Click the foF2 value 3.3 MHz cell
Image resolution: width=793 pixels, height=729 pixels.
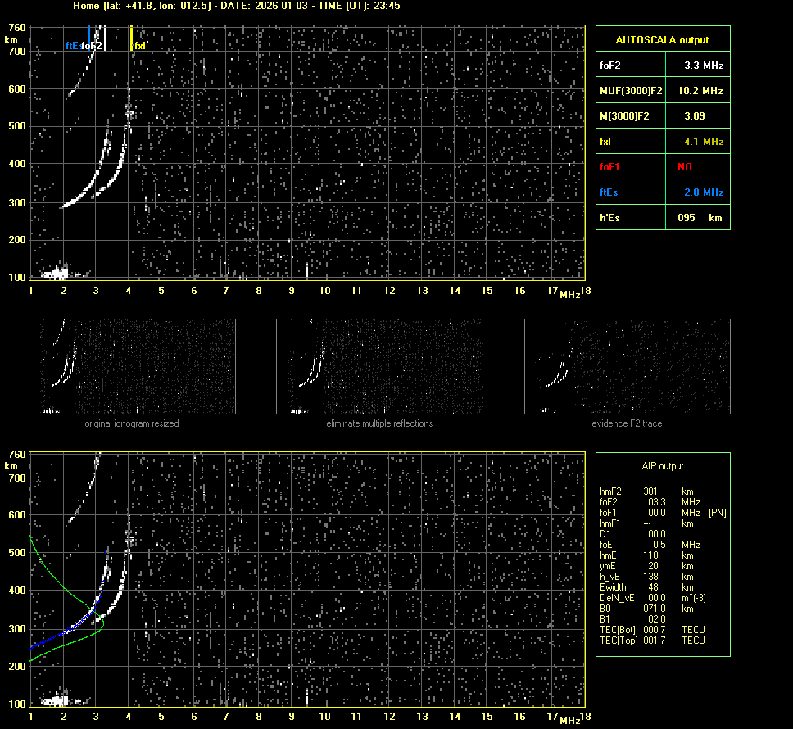point(703,65)
